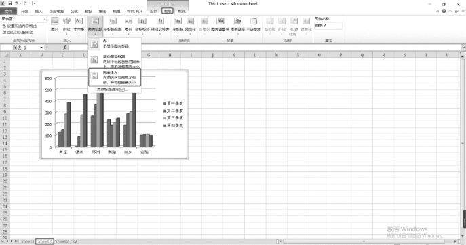Choose Centered Overlay Title option

[x=115, y=61]
